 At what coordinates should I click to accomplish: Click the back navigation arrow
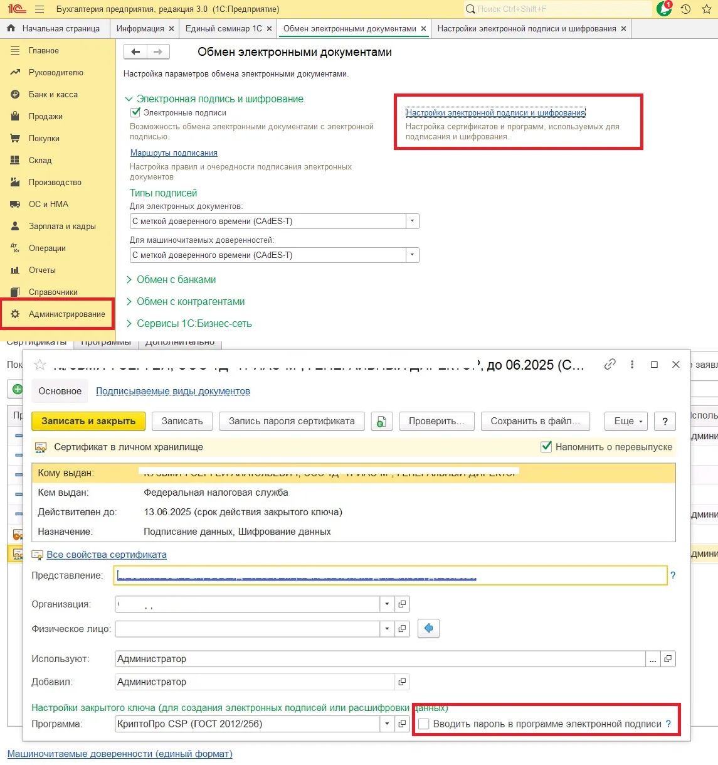(x=135, y=52)
